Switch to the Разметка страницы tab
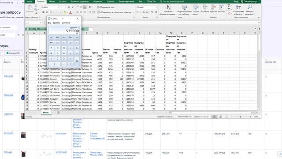This screenshot has width=282, height=159. pyautogui.click(x=80, y=1)
